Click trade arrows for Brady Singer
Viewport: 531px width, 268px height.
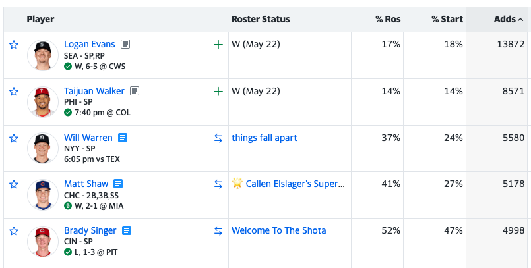coord(218,231)
